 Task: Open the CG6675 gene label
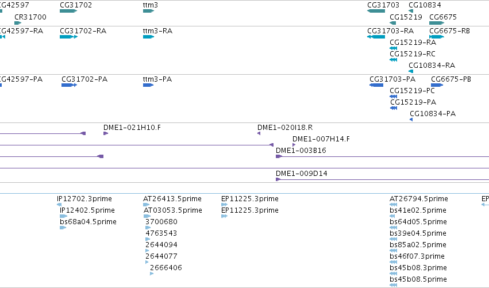(x=443, y=17)
